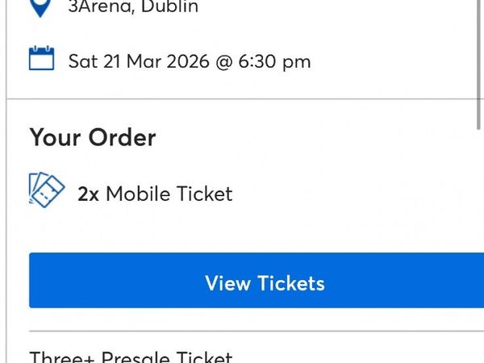Click the divider line above Your Order

click(242, 99)
